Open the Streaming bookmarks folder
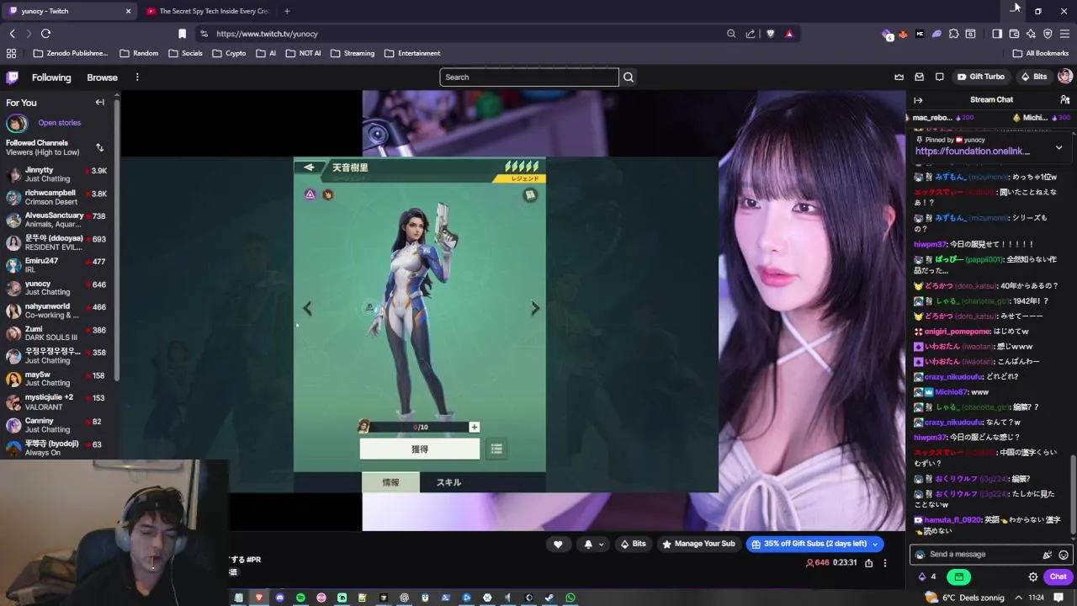 [352, 53]
